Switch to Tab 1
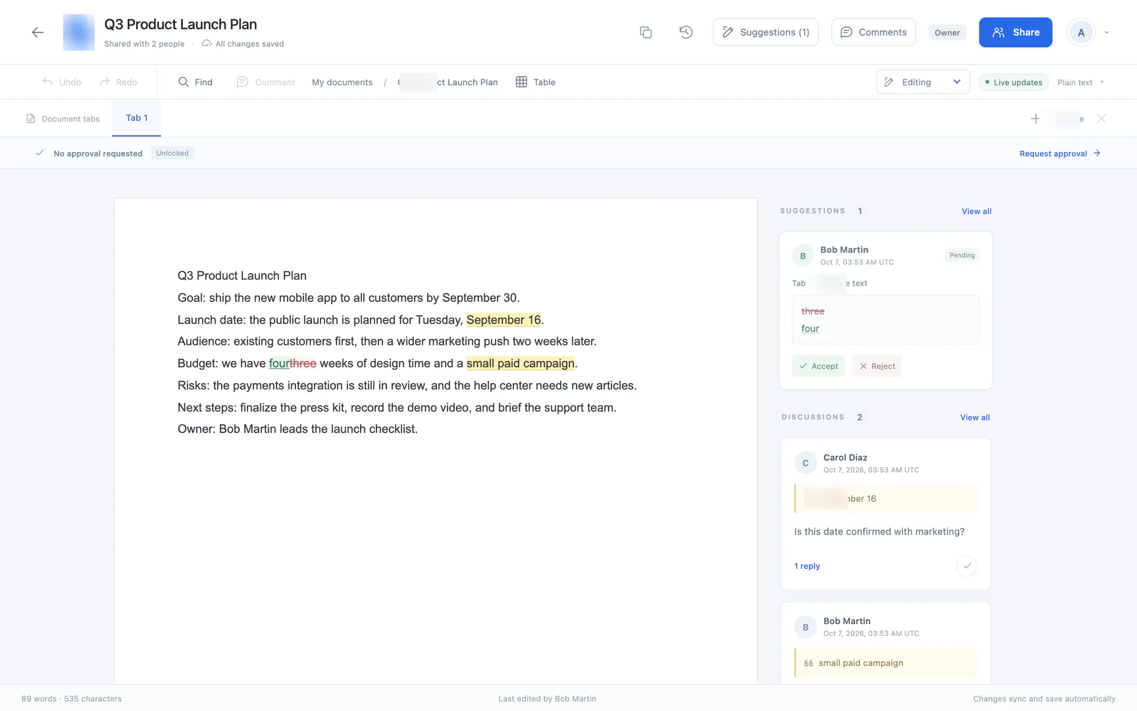Screen dimensions: 1137x711 tap(137, 118)
